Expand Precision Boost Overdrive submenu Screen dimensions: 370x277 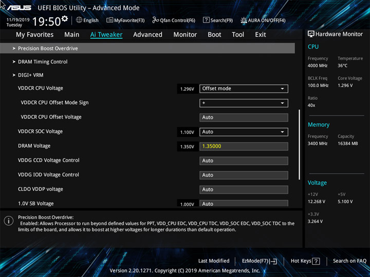coord(147,48)
